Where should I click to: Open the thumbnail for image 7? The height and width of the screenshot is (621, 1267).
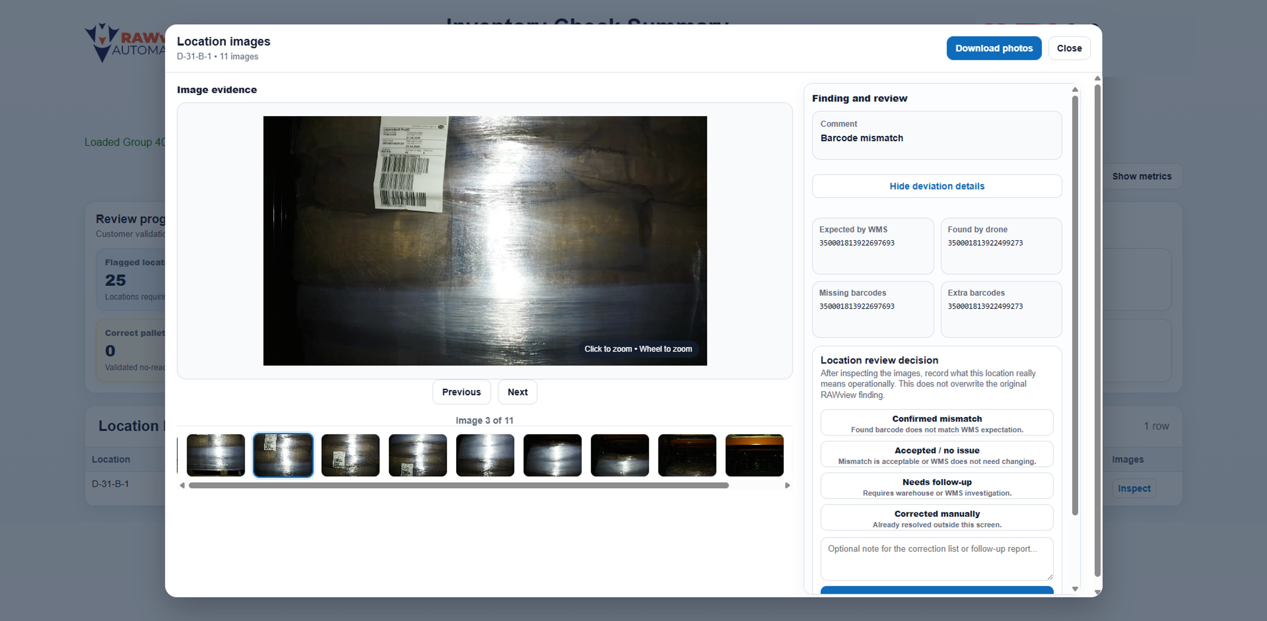[552, 455]
